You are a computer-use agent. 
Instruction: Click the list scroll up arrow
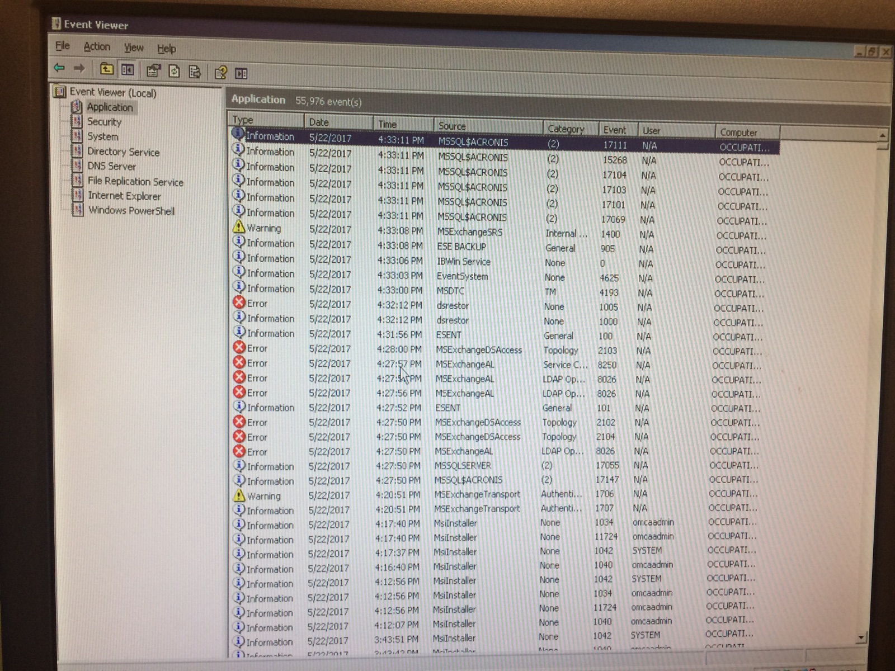(x=882, y=135)
